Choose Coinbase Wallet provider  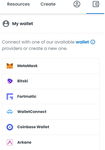(51, 127)
